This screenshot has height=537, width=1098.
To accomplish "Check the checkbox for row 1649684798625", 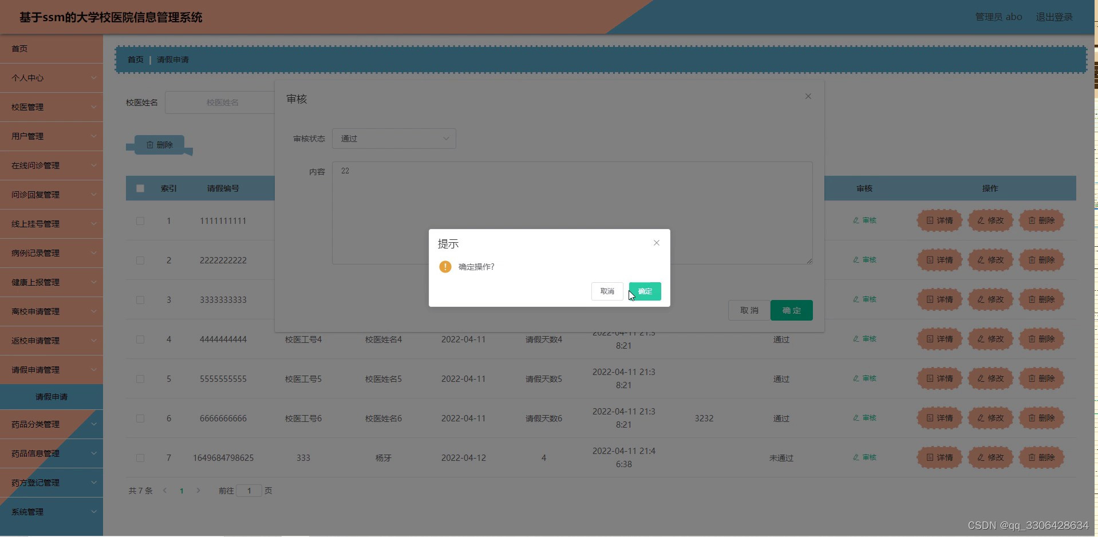I will [140, 458].
